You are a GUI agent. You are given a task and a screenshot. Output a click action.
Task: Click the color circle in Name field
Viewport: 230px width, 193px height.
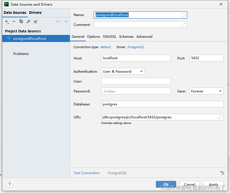183,15
